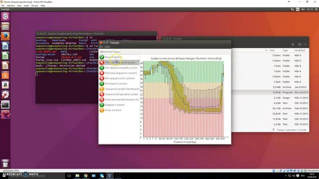Launch Firefox from Ubuntu launcher
The image size is (319, 179).
click(x=5, y=36)
